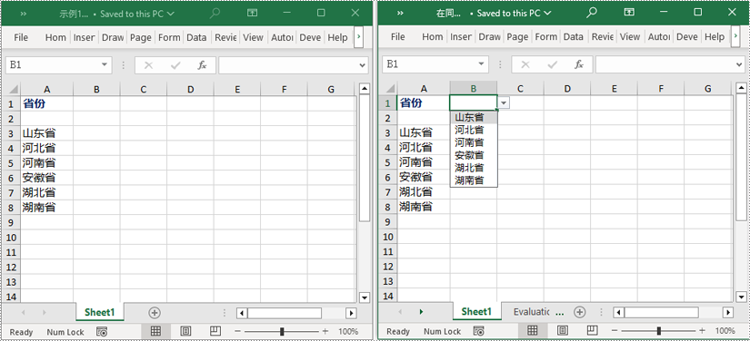Choose 河南省 from the dropdown list
Image resolution: width=750 pixels, height=341 pixels.
click(x=474, y=142)
